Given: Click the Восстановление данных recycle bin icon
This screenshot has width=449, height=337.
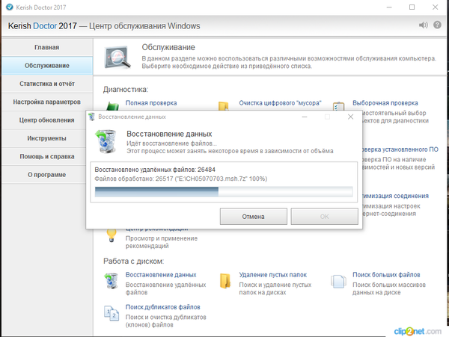Looking at the screenshot, I should (x=112, y=280).
